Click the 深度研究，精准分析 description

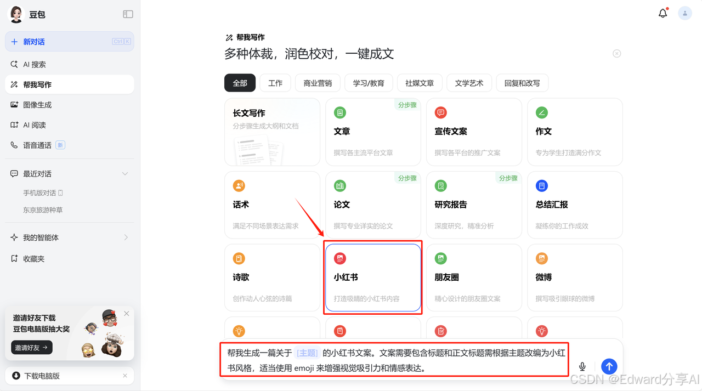[464, 225]
